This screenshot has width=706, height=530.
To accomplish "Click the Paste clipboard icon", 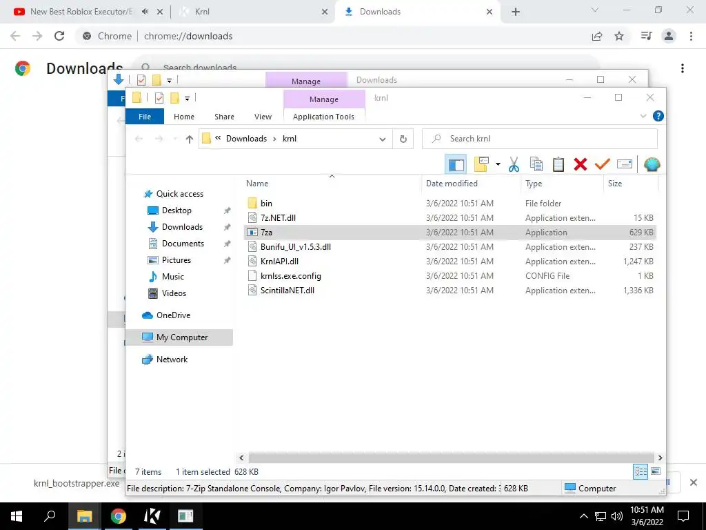I will (x=558, y=164).
